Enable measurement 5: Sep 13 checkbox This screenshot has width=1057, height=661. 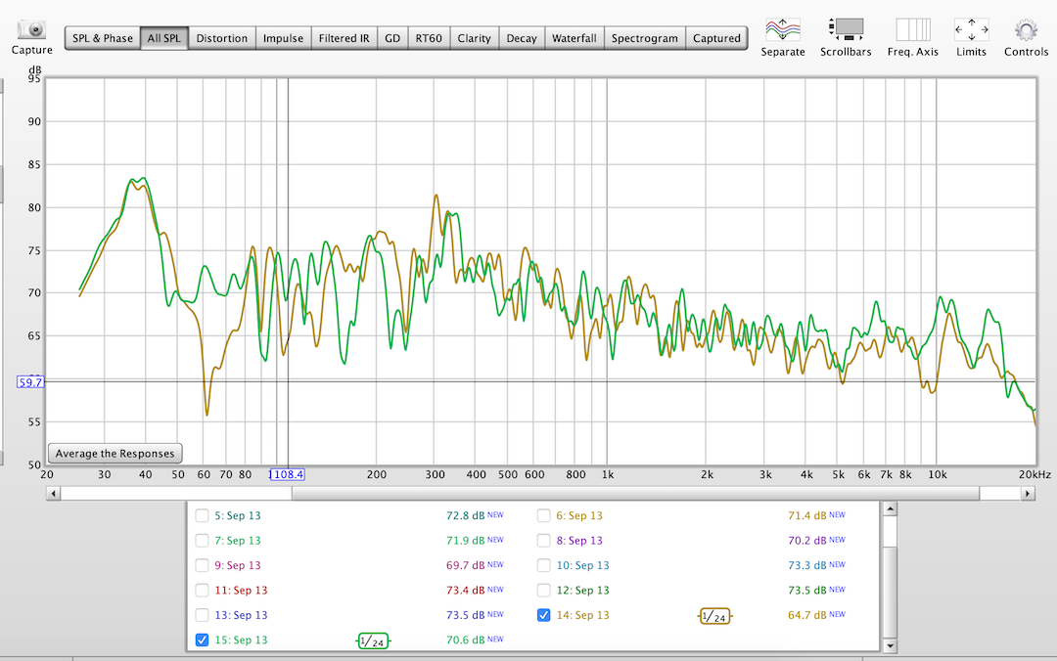point(202,515)
